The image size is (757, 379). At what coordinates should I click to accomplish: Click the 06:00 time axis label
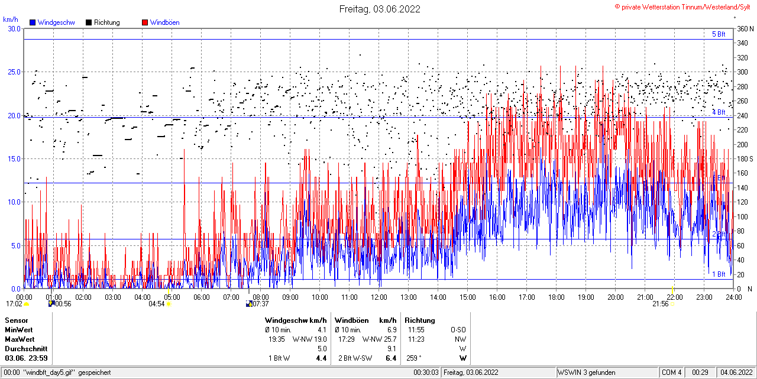point(202,297)
